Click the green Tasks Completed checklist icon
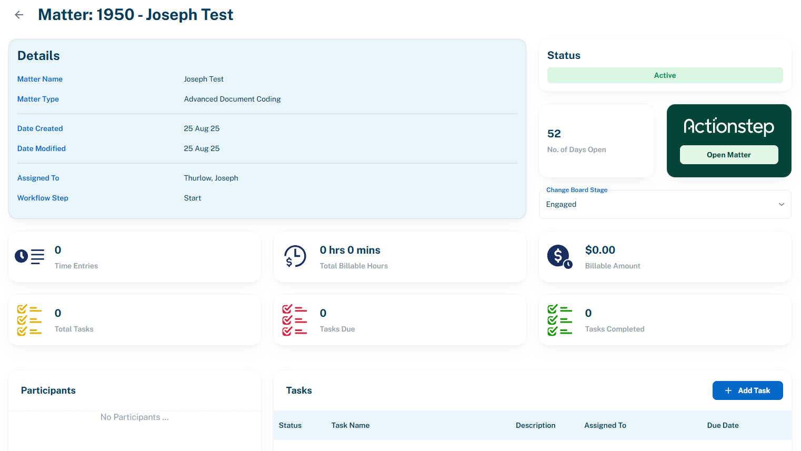Viewport: 801px width, 451px height. 559,319
